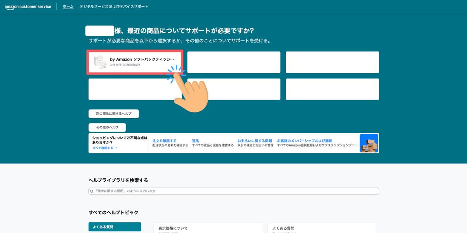
Task: Click the tissue product thumbnail image
Action: [100, 62]
